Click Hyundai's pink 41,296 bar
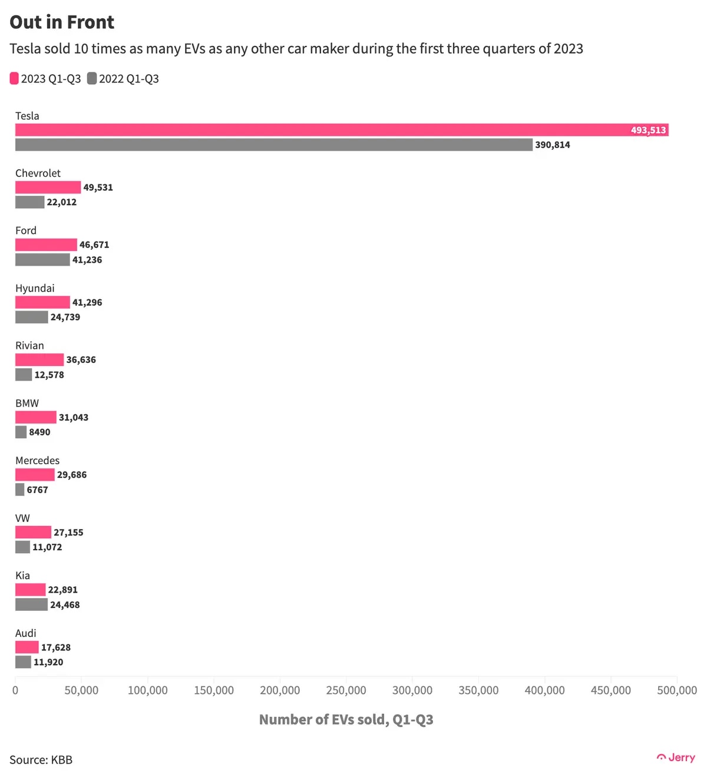 42,302
